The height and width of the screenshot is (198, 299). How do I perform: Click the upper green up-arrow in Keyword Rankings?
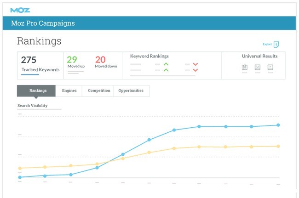tap(166, 64)
